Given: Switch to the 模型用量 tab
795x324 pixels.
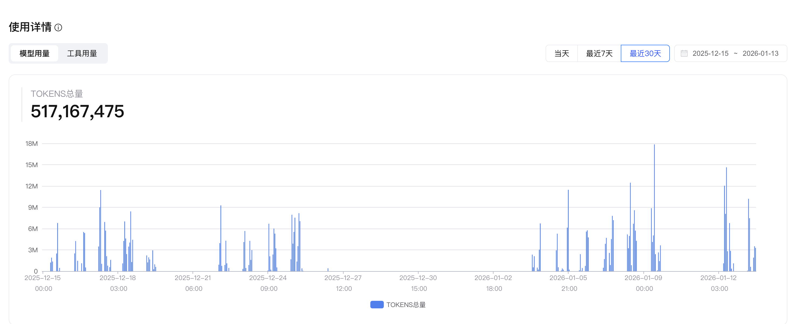Looking at the screenshot, I should click(34, 53).
